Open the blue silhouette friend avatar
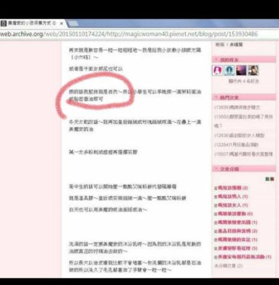The width and height of the screenshot is (279, 285). [x=229, y=70]
